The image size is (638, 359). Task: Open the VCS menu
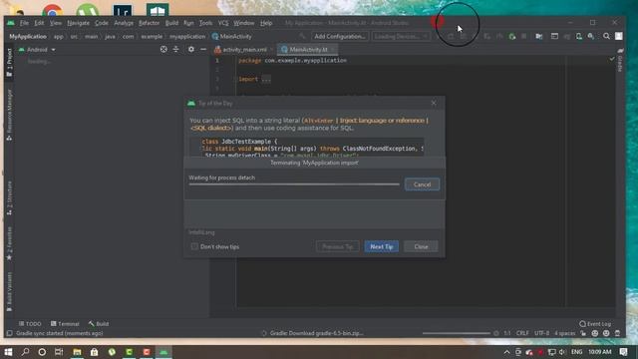pos(223,23)
